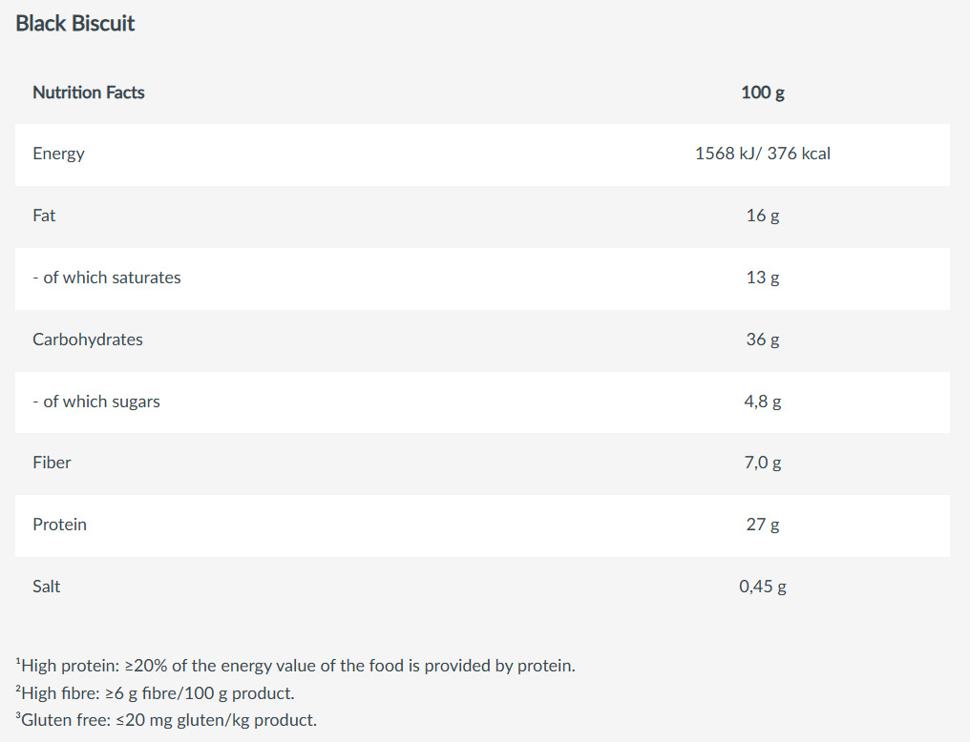The image size is (970, 742).
Task: Click the Black Biscuit heading
Action: click(x=75, y=24)
